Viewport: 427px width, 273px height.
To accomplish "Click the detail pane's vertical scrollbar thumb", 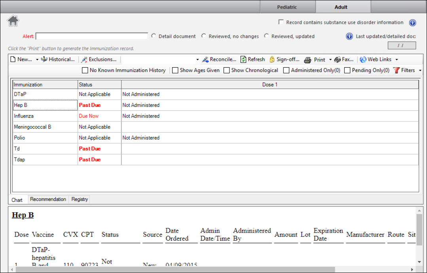I will click(x=419, y=229).
